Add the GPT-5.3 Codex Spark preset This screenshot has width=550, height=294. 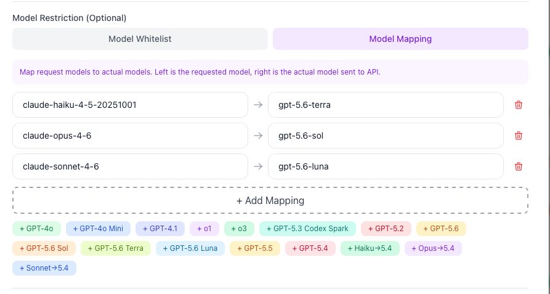pos(307,229)
